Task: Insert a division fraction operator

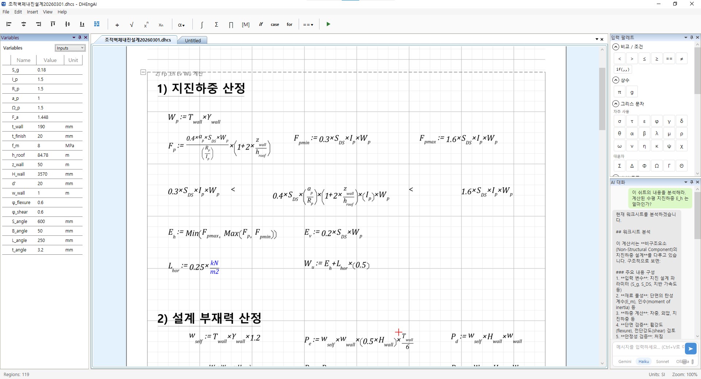Action: 117,24
